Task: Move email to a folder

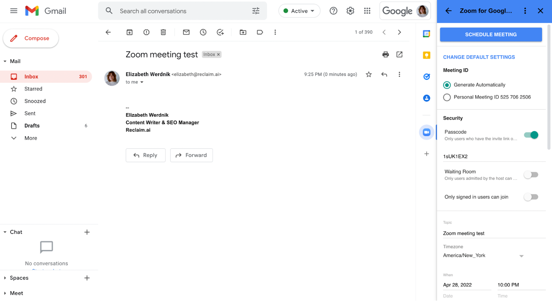Action: click(x=243, y=32)
